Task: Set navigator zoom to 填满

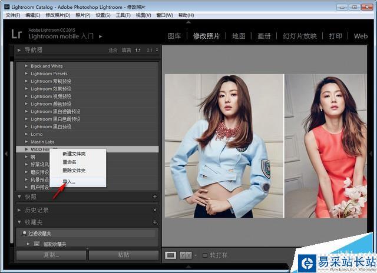Action: pos(126,50)
